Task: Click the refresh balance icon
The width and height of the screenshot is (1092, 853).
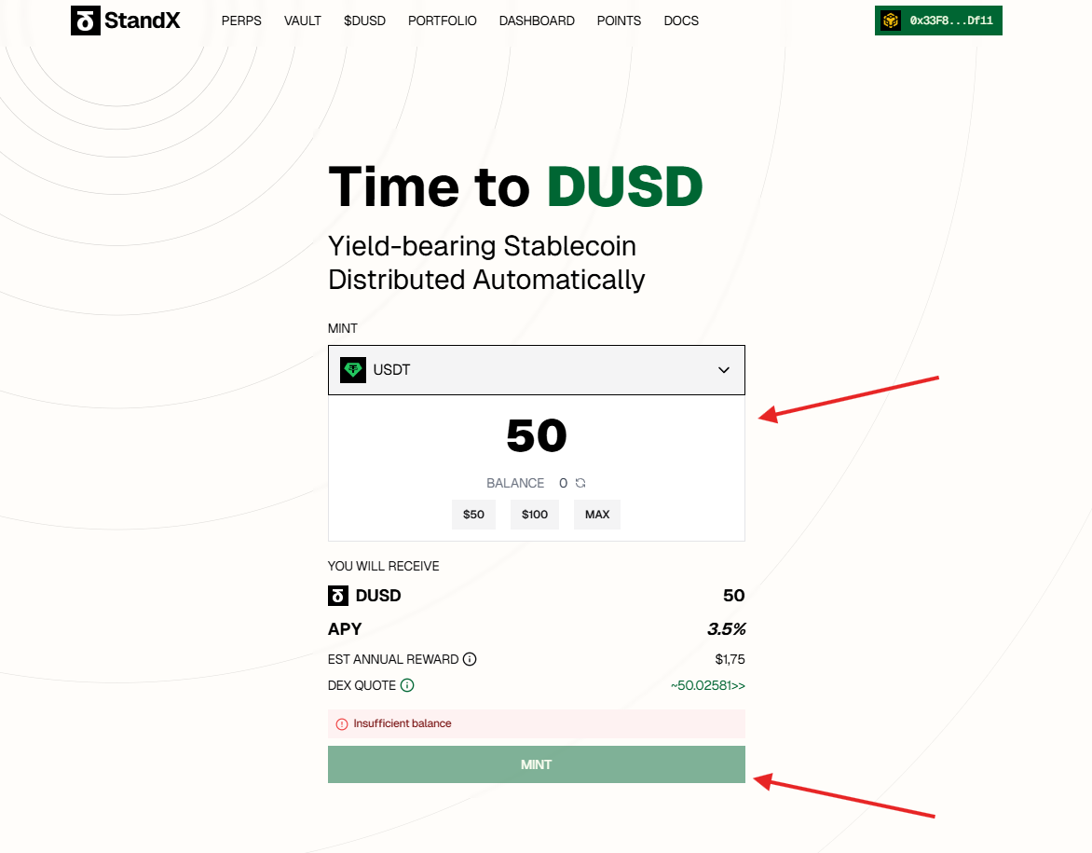Action: [x=580, y=483]
